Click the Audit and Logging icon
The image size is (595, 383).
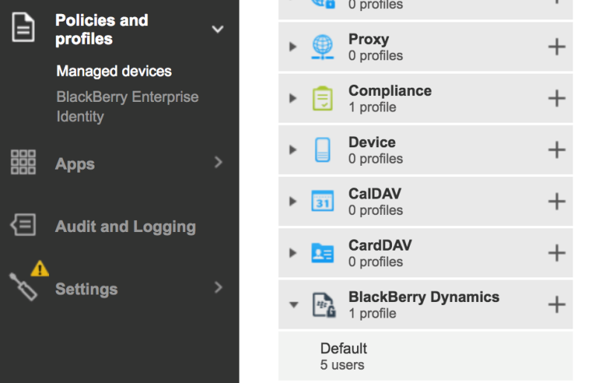click(x=23, y=225)
